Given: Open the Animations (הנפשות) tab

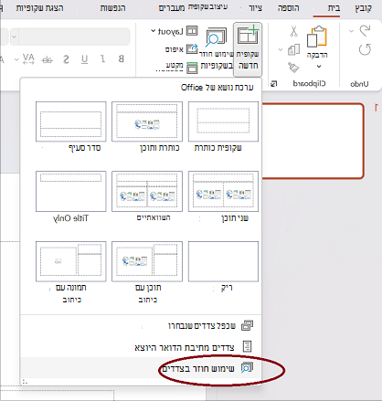Looking at the screenshot, I should (x=112, y=8).
